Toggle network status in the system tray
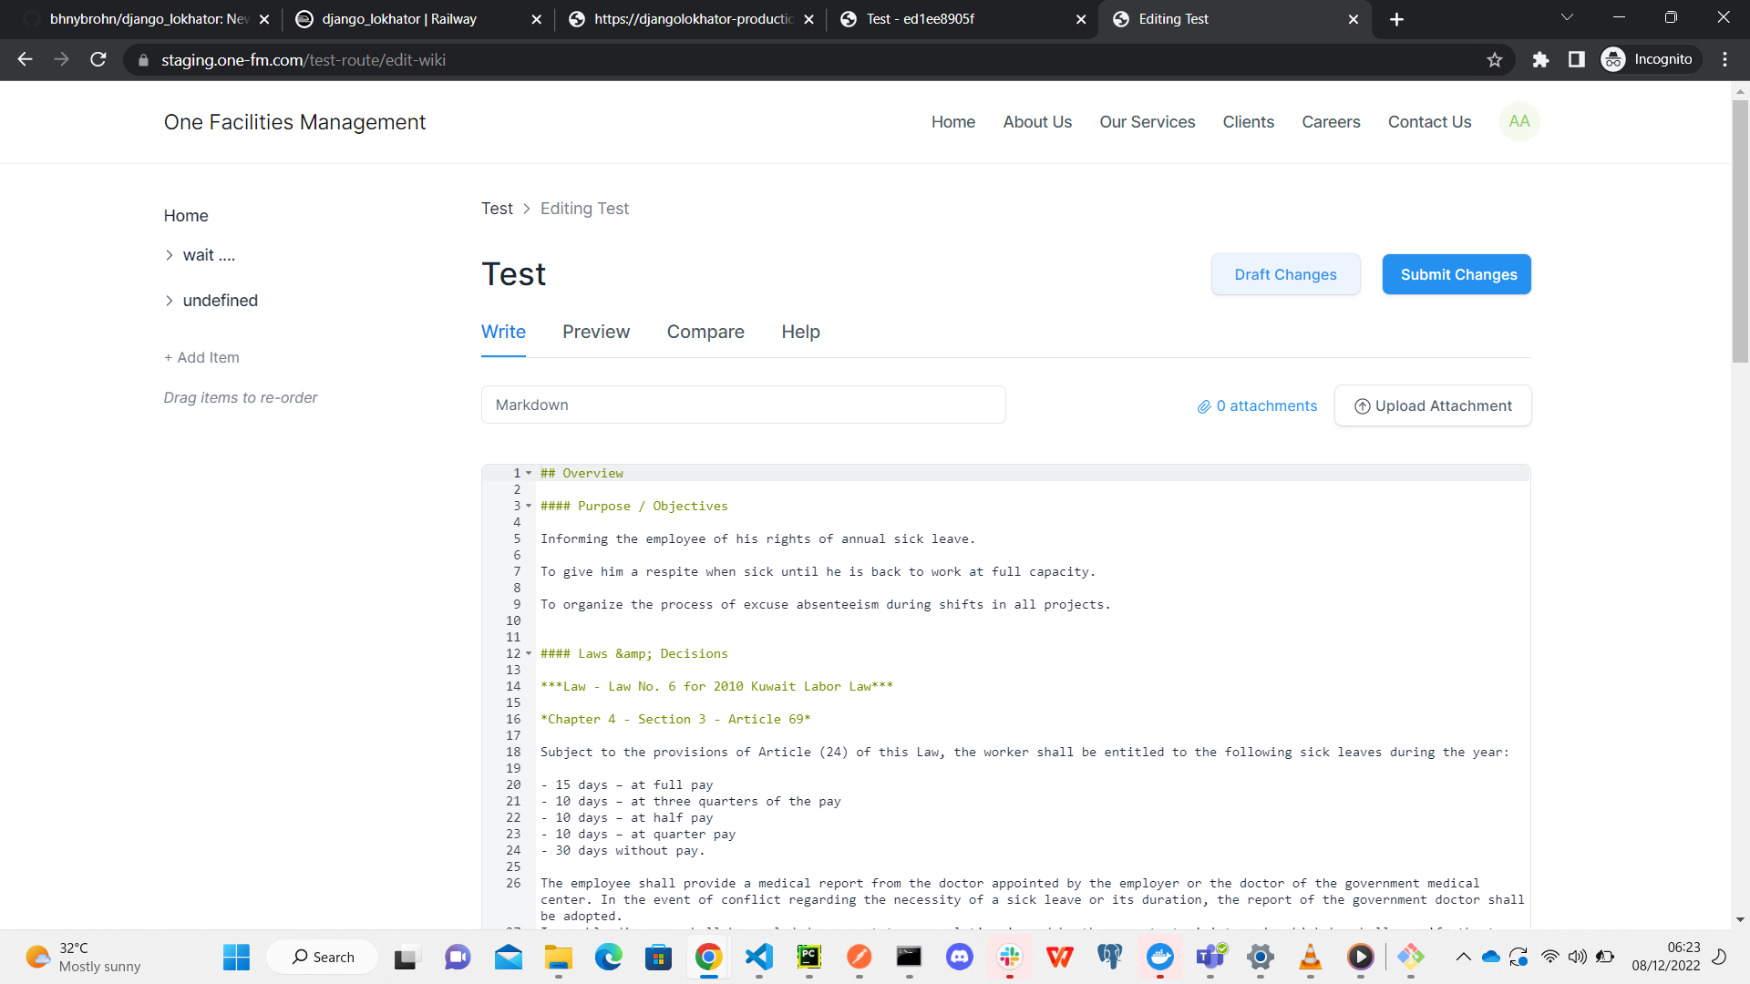Screen dimensions: 1750x984 [x=1549, y=958]
